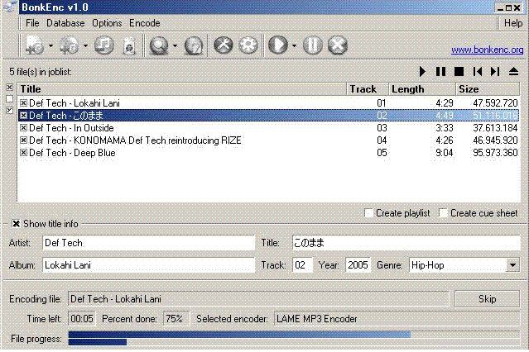
Task: Click the Artist field containing Def Tech
Action: pos(148,243)
